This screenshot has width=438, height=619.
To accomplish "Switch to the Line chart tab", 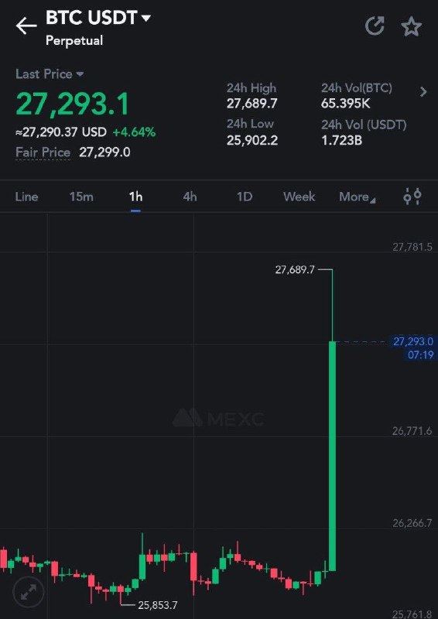I will pyautogui.click(x=26, y=197).
